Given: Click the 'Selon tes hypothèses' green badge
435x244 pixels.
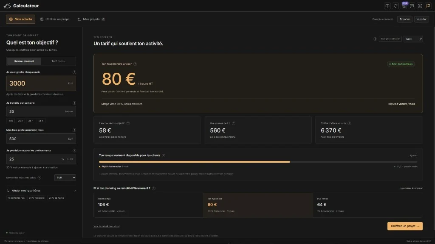Looking at the screenshot, I should click(x=401, y=64).
